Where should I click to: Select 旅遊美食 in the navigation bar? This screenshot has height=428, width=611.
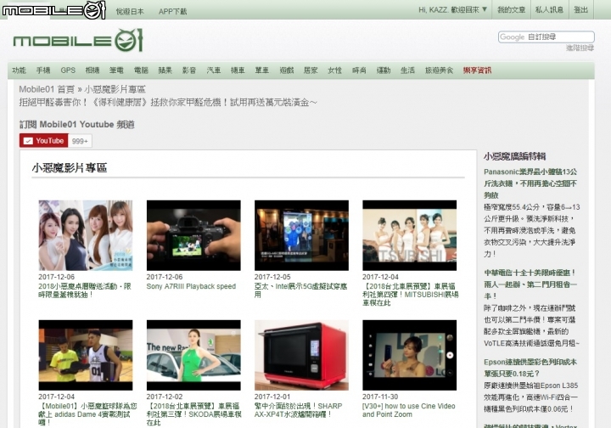coord(440,70)
